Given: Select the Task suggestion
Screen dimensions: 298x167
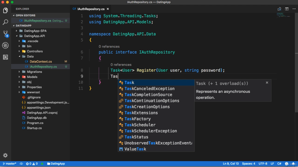Looking at the screenshot, I should click(156, 82).
